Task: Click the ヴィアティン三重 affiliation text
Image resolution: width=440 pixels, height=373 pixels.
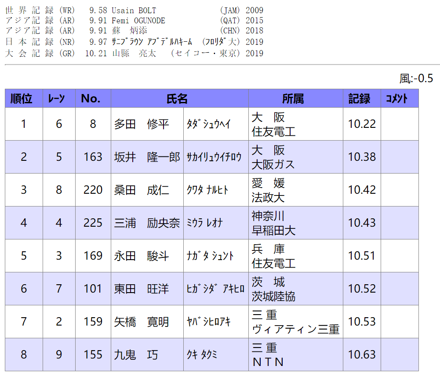Action: pos(296,329)
